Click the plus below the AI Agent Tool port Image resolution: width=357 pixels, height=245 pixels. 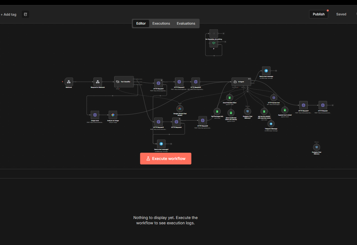click(x=248, y=91)
